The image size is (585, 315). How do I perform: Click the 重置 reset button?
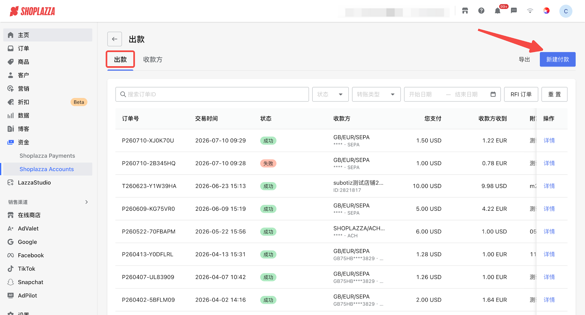point(554,94)
